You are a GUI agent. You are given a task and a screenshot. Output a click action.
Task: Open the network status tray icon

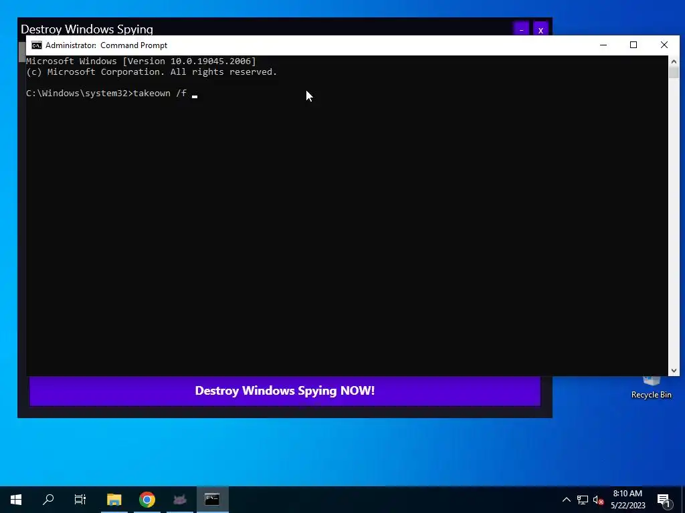point(583,500)
